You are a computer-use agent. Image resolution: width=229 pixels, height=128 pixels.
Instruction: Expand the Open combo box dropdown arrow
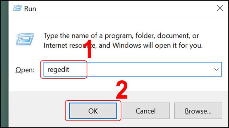[x=216, y=69]
